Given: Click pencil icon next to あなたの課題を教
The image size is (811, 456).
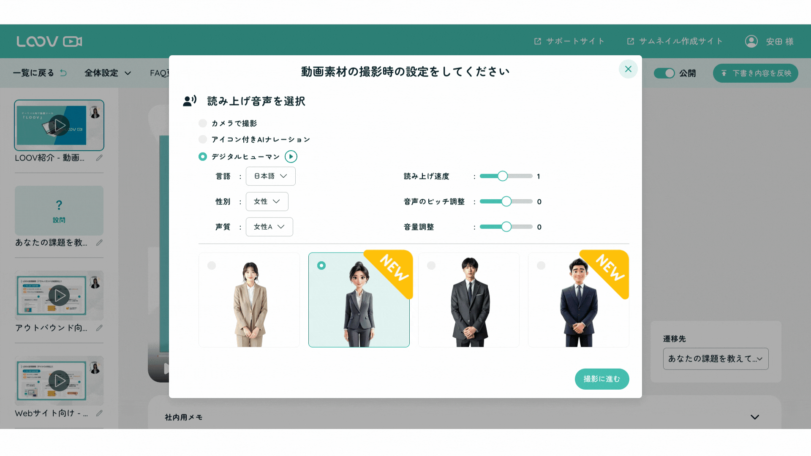Looking at the screenshot, I should pyautogui.click(x=99, y=243).
